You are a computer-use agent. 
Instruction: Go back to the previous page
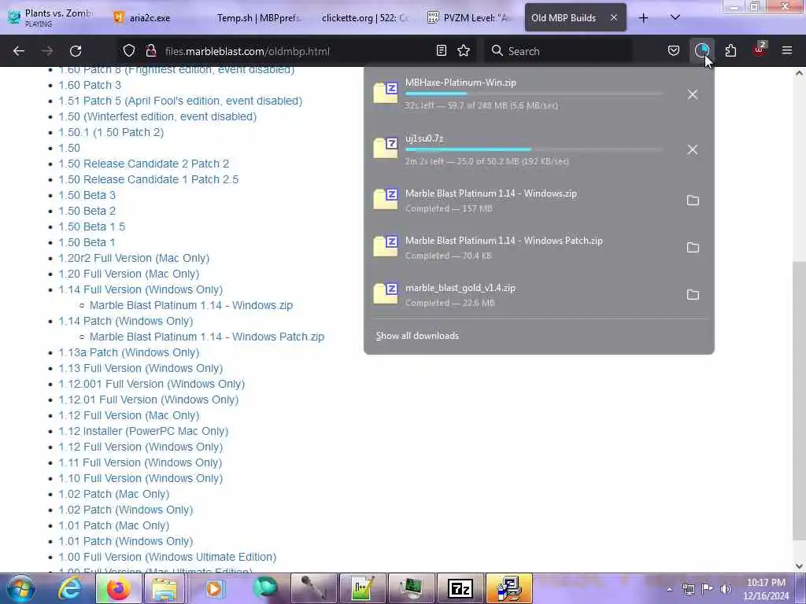pyautogui.click(x=19, y=51)
